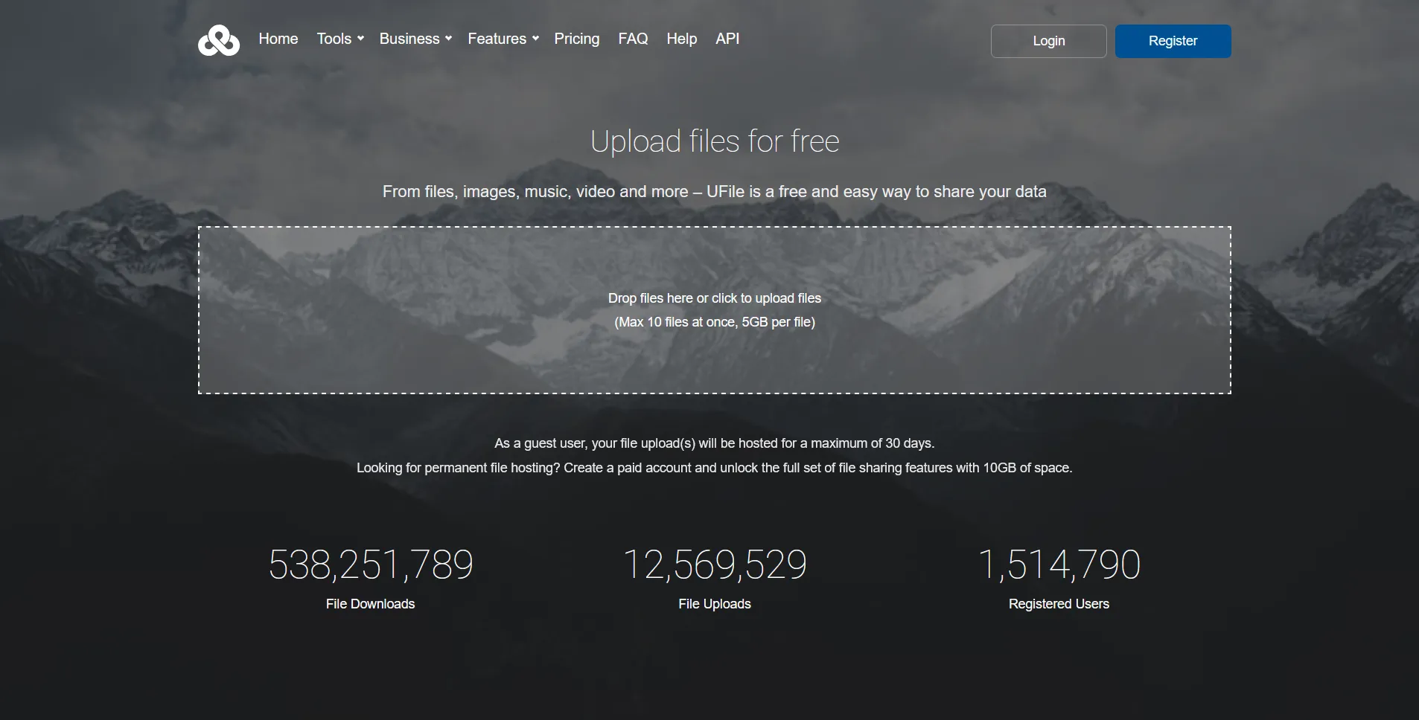1419x720 pixels.
Task: Click the paid account hosting message
Action: pos(714,468)
